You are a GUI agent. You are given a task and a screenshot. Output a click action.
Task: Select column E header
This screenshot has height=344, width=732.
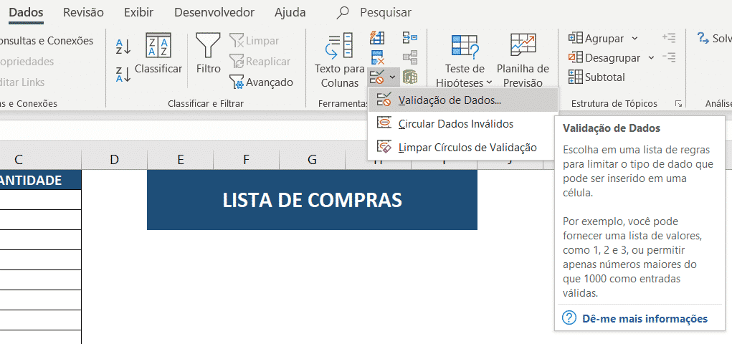click(x=180, y=160)
